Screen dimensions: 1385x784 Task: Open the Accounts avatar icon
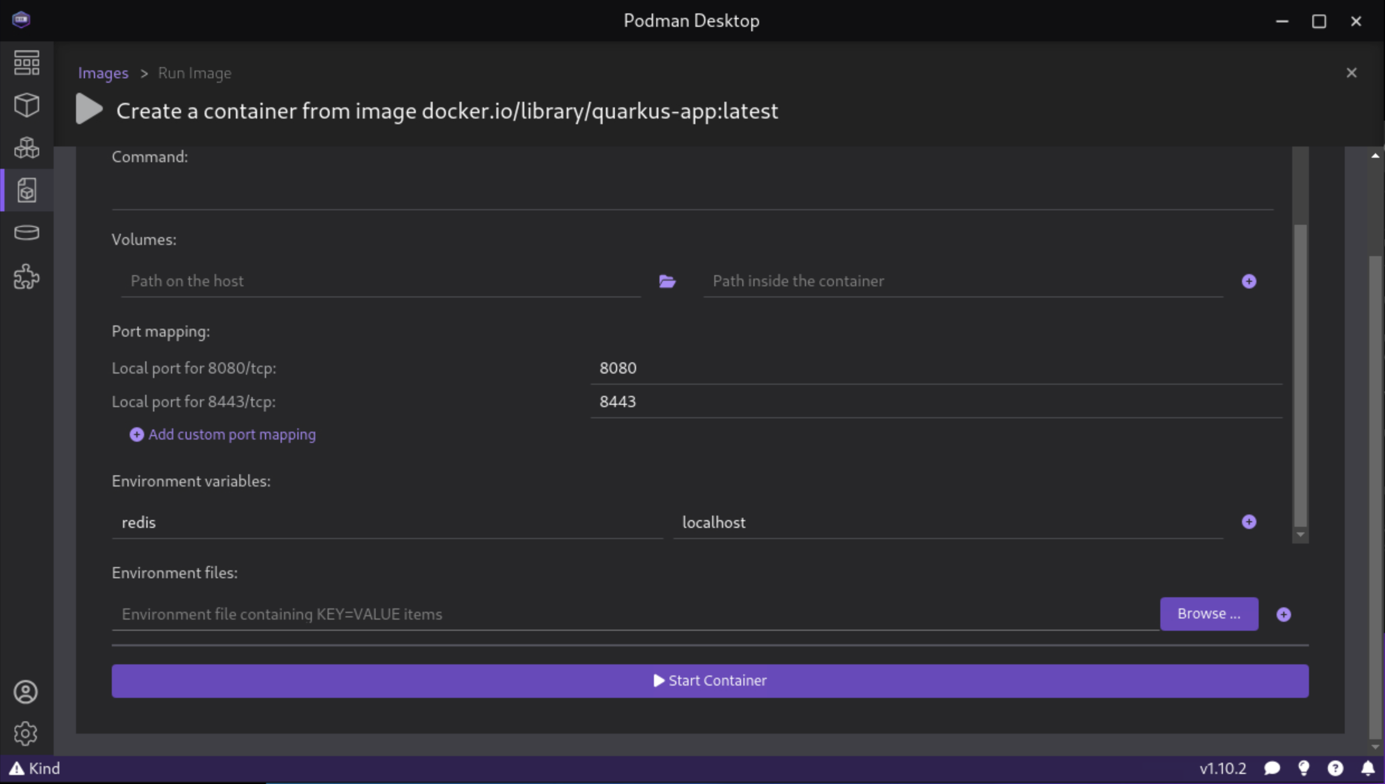[x=25, y=692]
